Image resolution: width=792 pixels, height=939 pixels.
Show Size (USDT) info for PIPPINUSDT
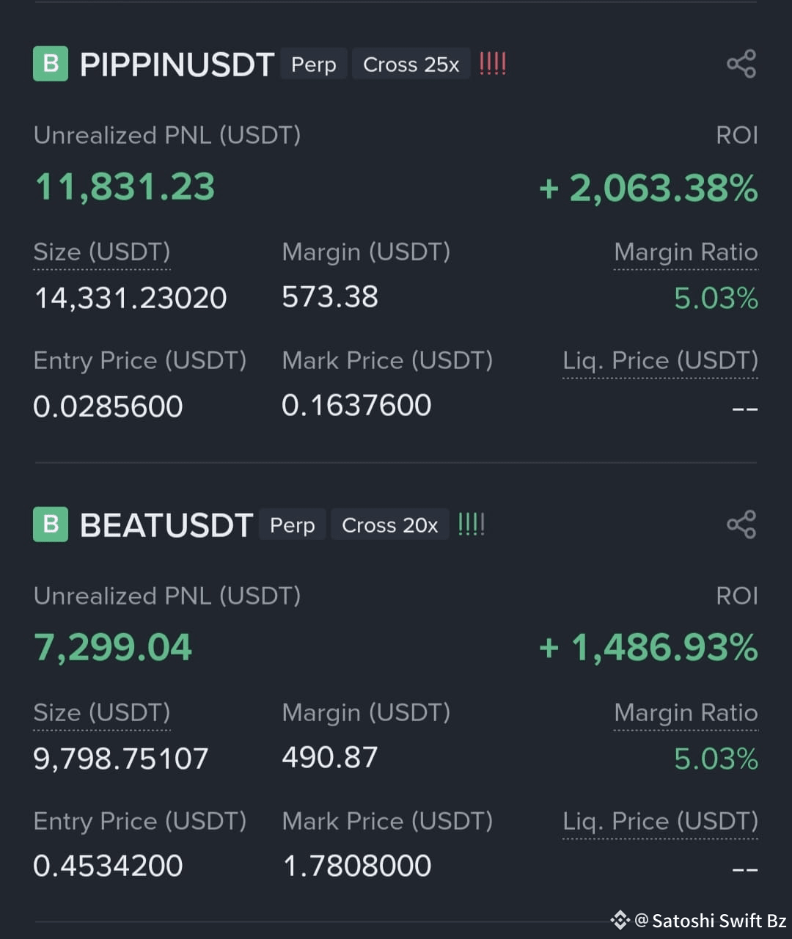102,252
